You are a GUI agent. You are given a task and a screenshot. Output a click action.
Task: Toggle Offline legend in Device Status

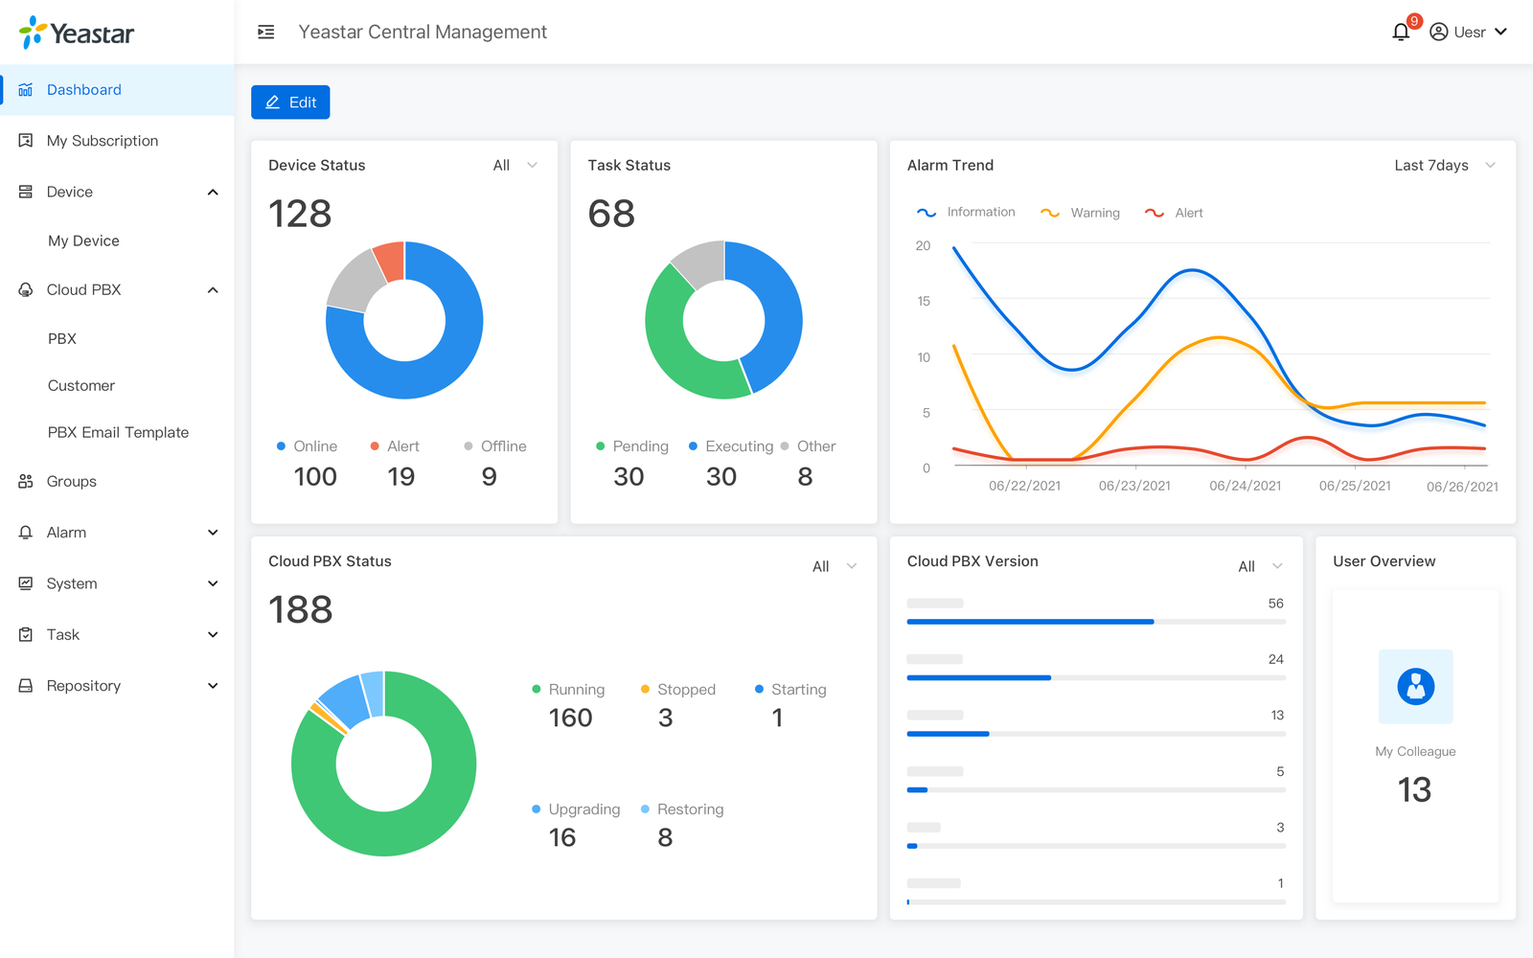(495, 446)
